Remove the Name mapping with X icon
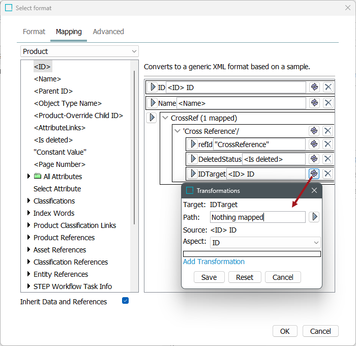This screenshot has width=356, height=346. point(328,103)
